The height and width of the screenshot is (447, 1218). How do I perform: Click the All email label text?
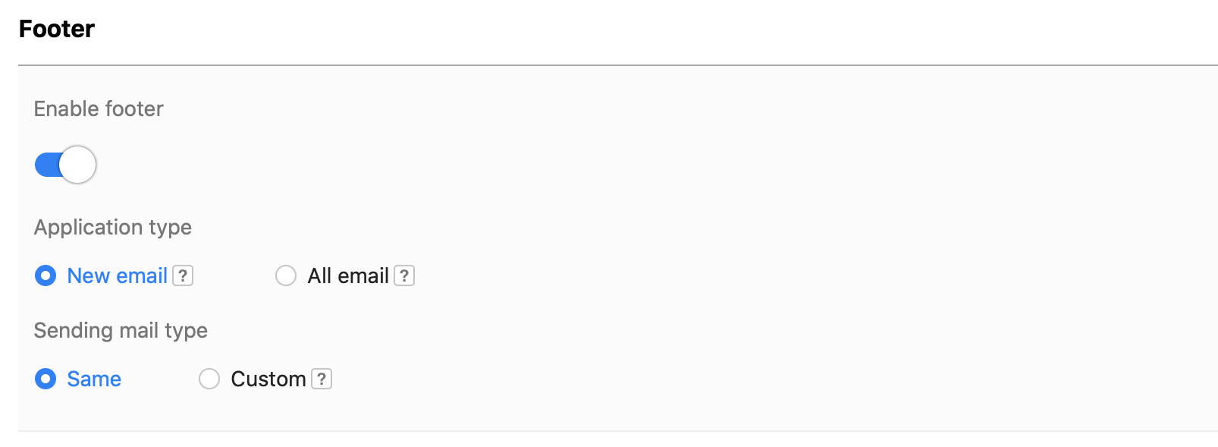click(348, 275)
